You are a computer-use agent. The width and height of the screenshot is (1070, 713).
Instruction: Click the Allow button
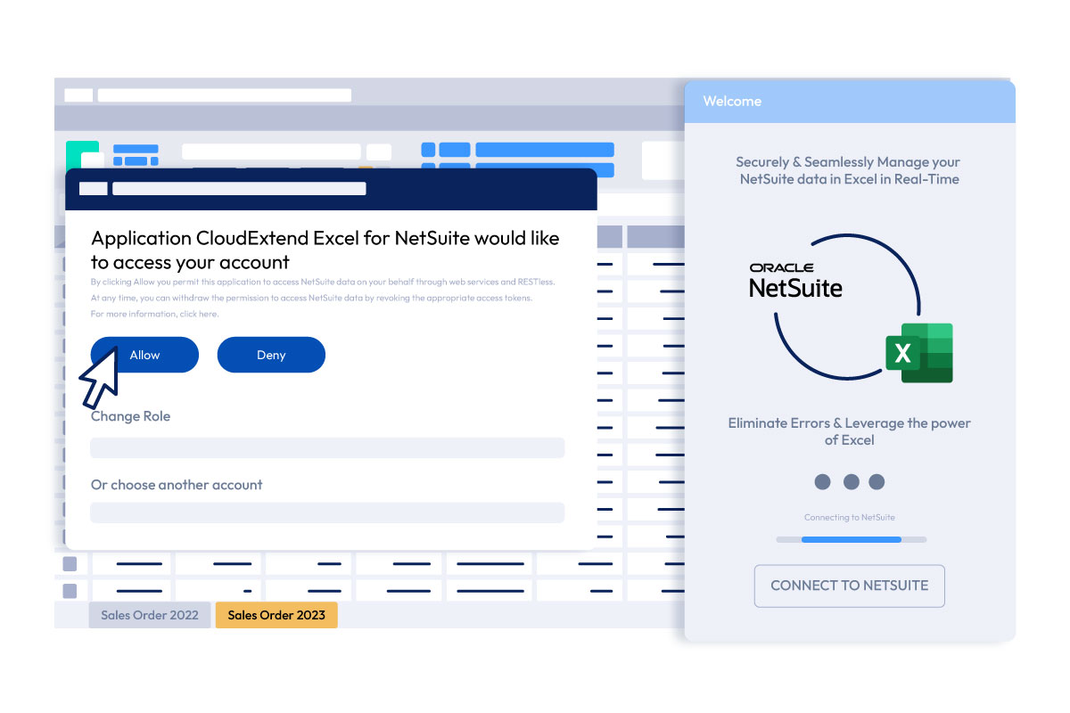(x=144, y=355)
